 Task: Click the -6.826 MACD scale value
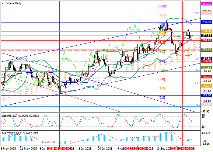206,144
